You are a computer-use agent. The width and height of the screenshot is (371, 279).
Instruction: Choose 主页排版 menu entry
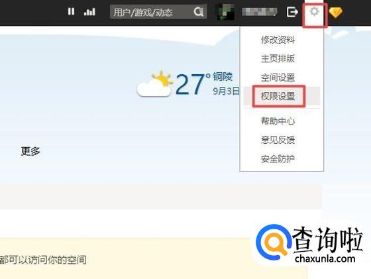[x=278, y=58]
